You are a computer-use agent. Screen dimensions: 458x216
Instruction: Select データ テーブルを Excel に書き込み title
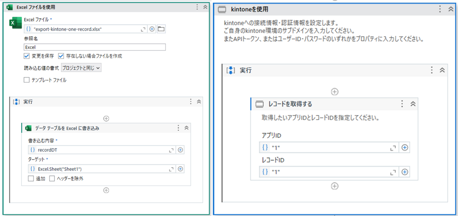pos(67,128)
